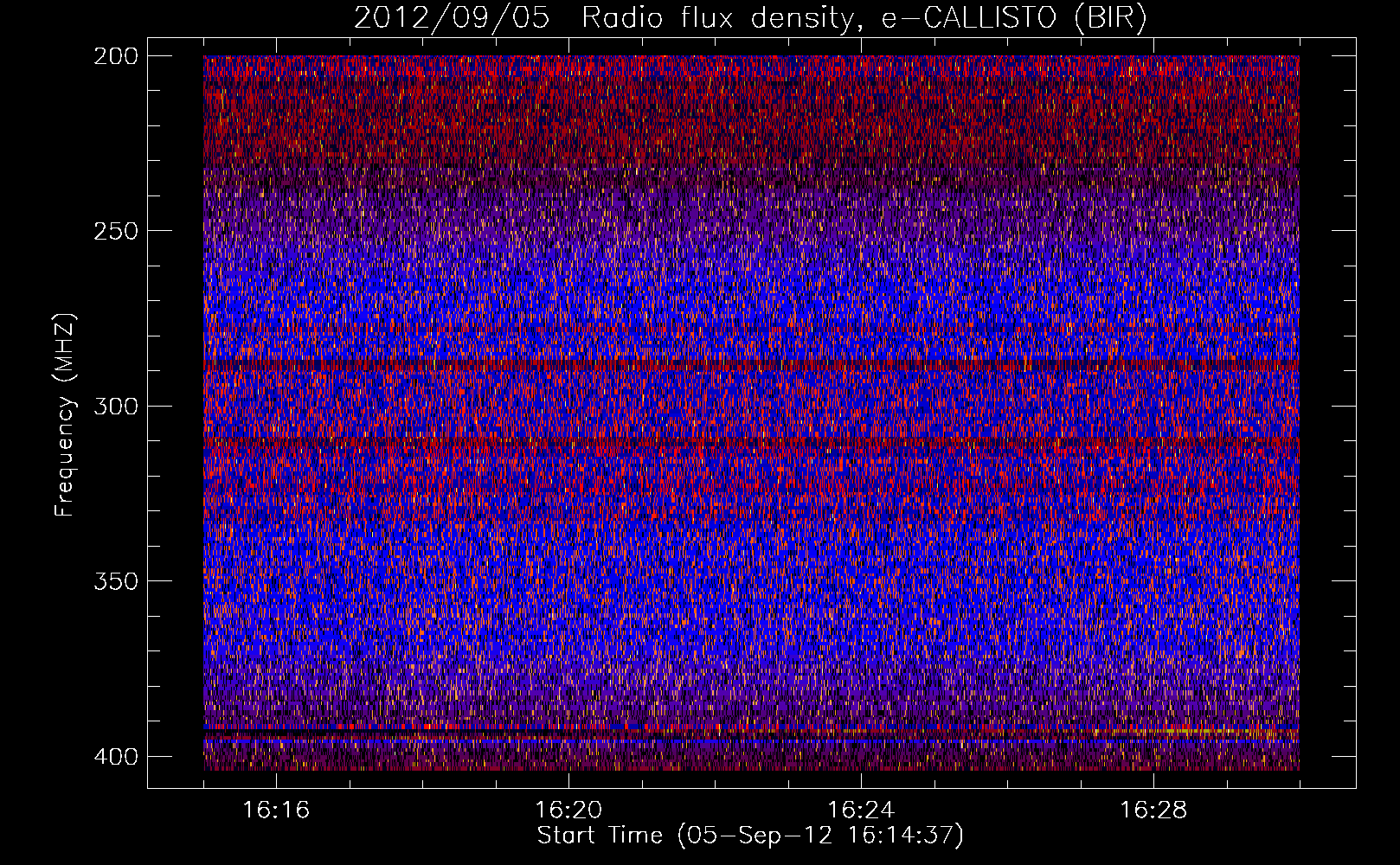Click the 250 frequency tick label

(x=115, y=231)
